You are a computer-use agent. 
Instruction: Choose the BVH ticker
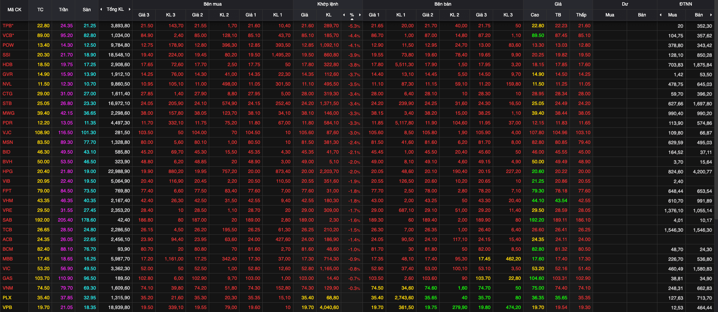7,162
